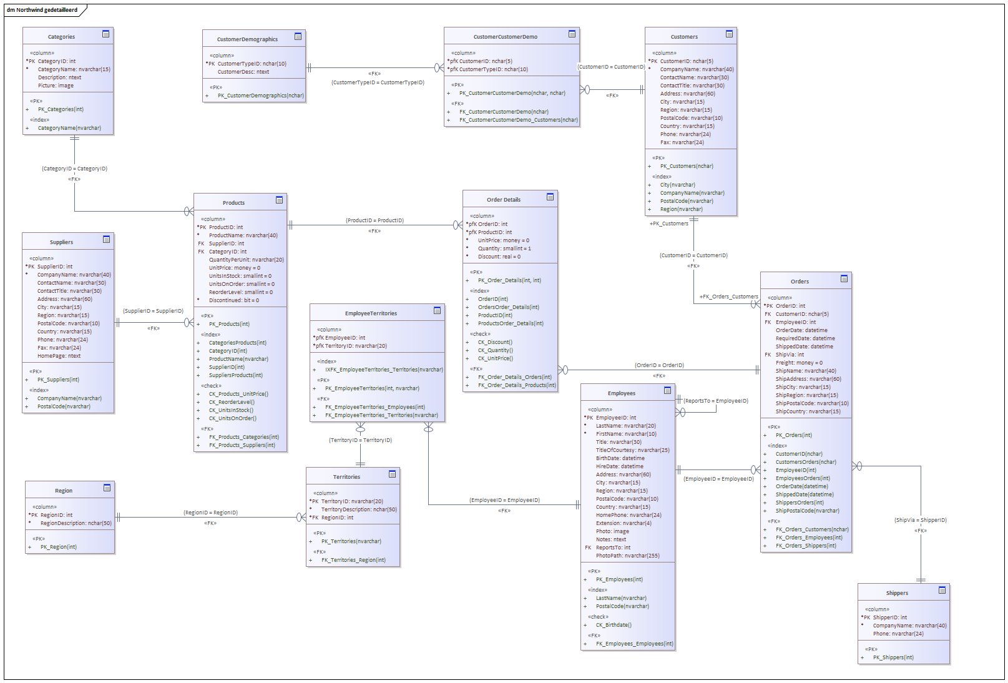
Task: Select the Region table title
Action: [x=63, y=491]
